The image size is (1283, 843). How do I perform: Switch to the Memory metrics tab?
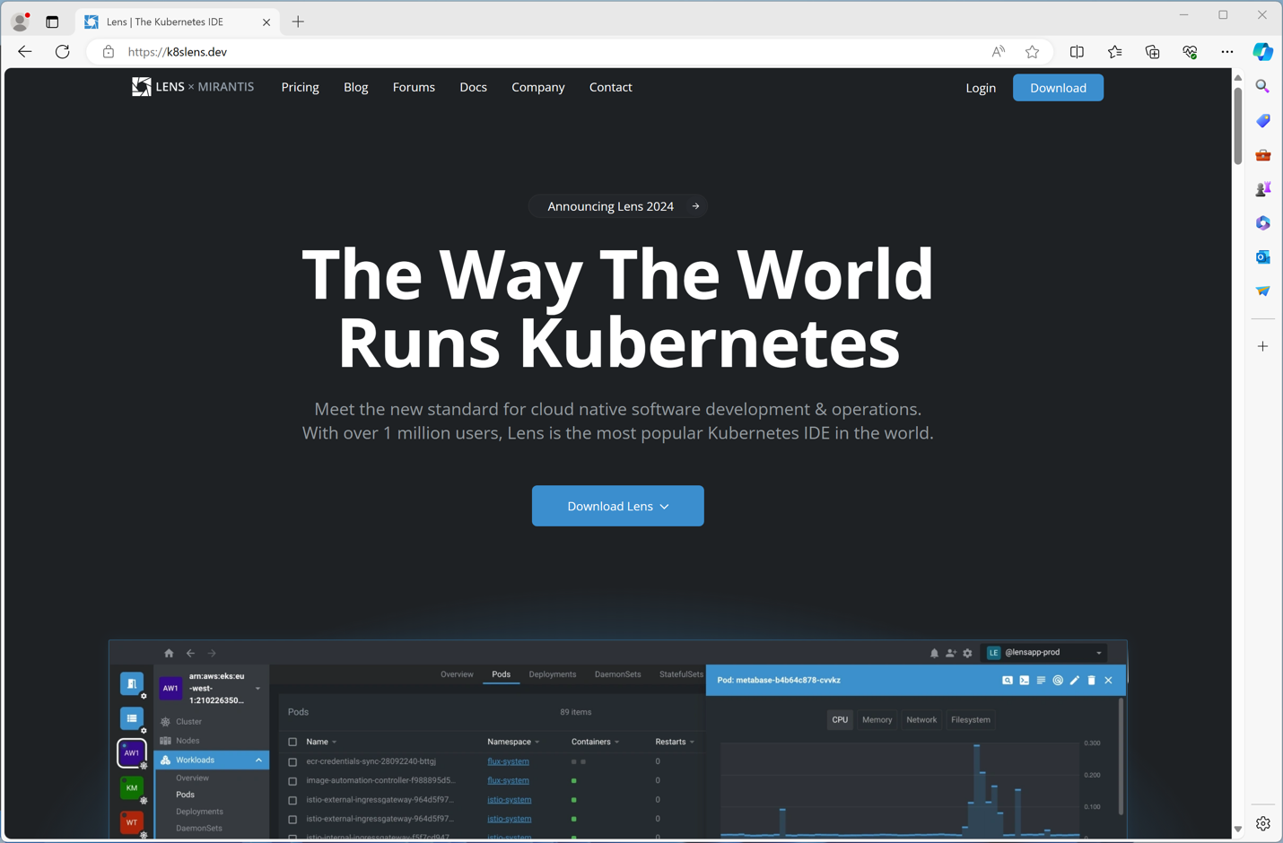pos(877,720)
